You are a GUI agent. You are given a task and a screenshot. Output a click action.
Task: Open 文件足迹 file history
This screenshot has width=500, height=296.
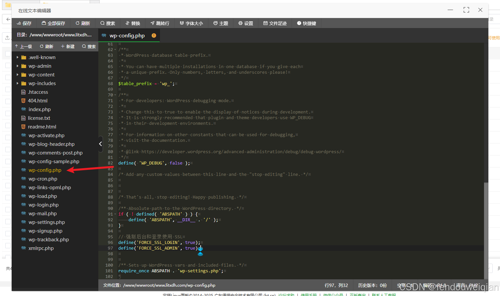(275, 23)
